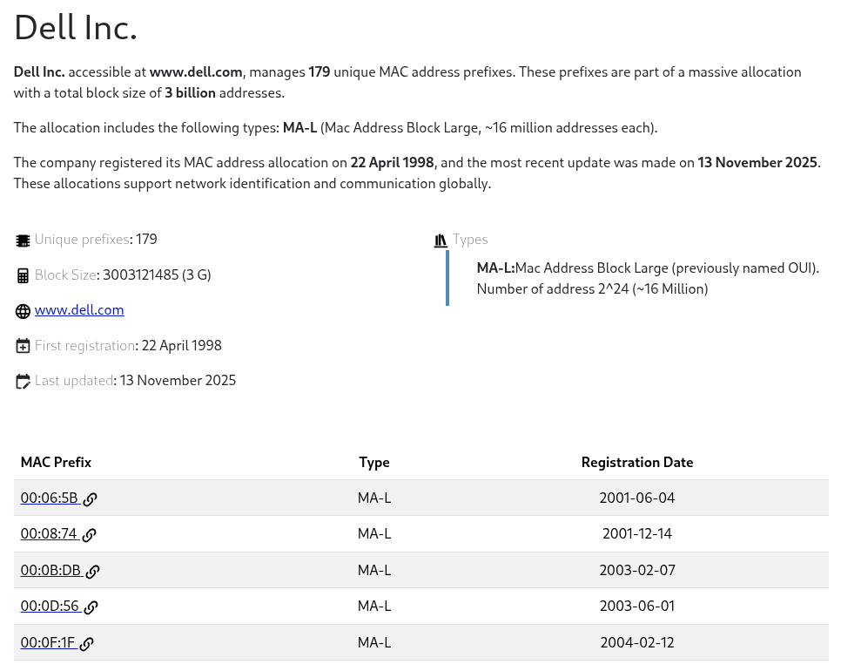The image size is (841, 671).
Task: Click the MAC Prefix column header
Action: coord(56,462)
